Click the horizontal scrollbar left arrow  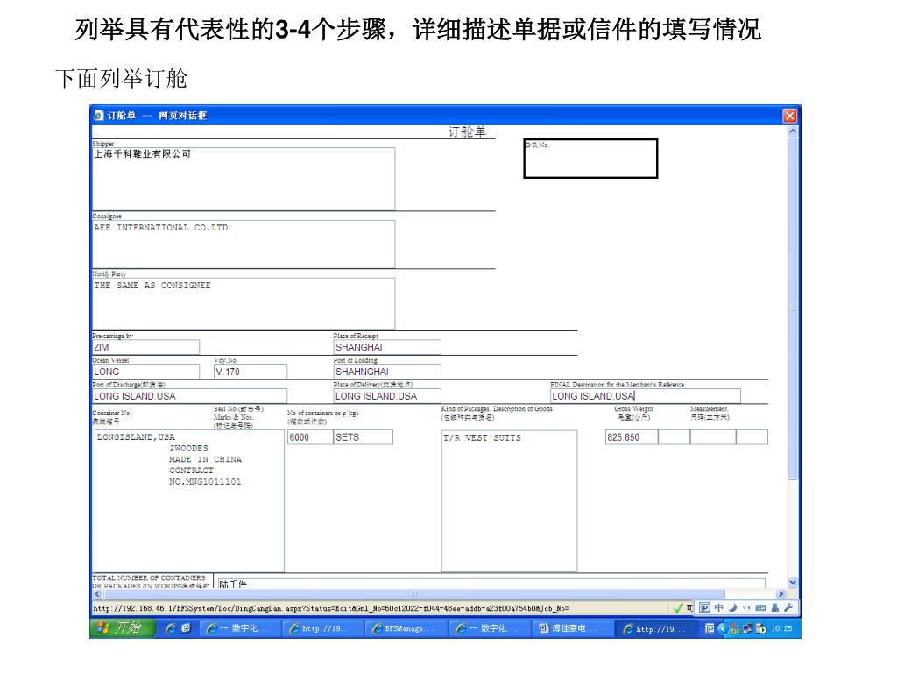[97, 594]
